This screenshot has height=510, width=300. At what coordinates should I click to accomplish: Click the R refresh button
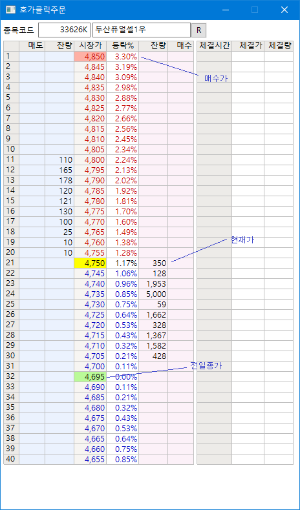[198, 30]
